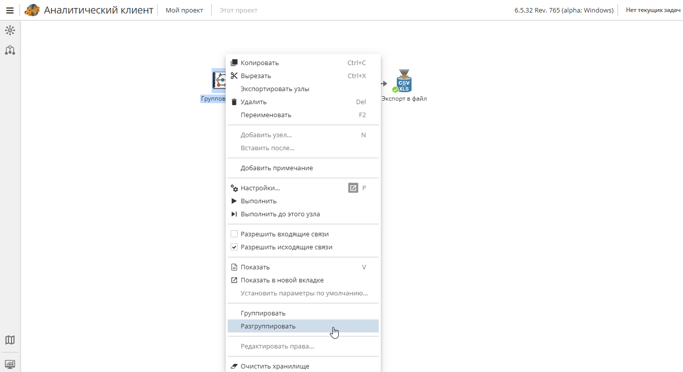Click the trash icon beside Удалить
This screenshot has height=372, width=683.
pos(234,102)
